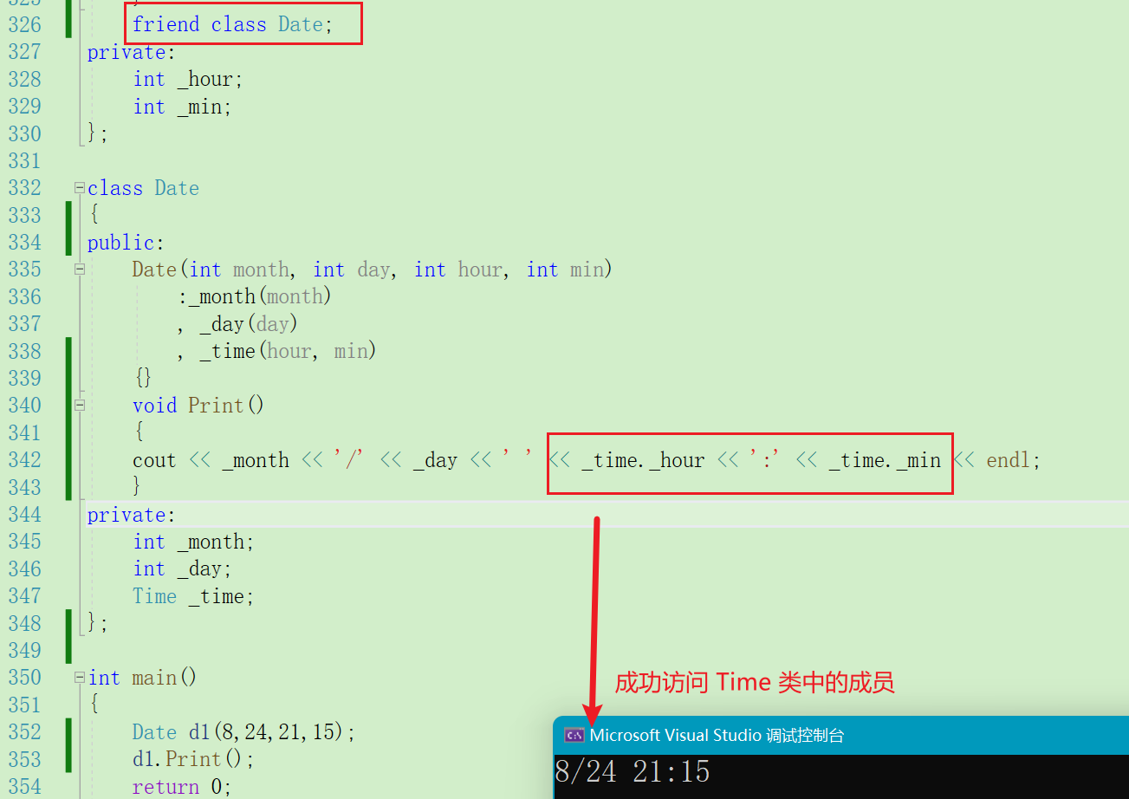Click 'int _day;' member declaration

point(182,568)
